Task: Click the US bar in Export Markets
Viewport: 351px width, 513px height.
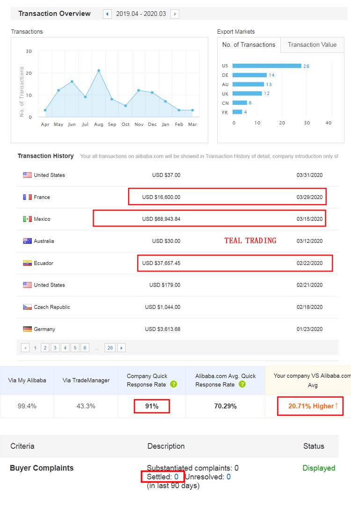Action: 266,66
